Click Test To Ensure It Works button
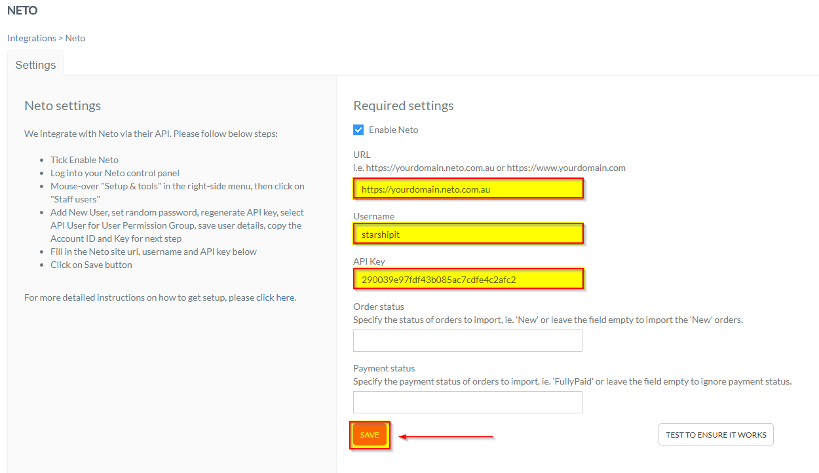The image size is (819, 473). 716,434
